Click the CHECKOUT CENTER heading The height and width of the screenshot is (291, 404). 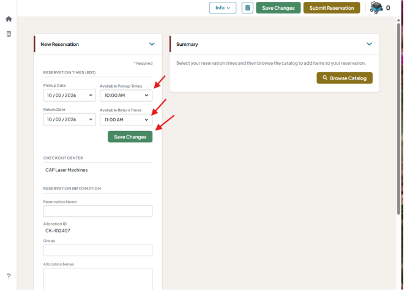63,158
